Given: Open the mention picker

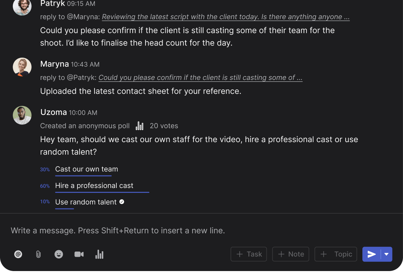Looking at the screenshot, I should [x=18, y=254].
